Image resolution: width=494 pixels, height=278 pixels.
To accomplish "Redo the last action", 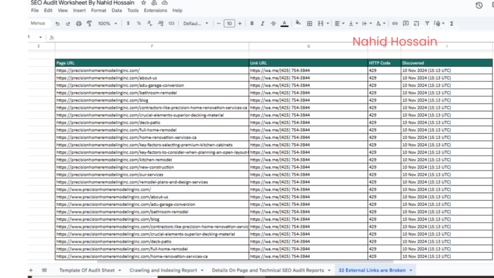I will tap(68, 24).
